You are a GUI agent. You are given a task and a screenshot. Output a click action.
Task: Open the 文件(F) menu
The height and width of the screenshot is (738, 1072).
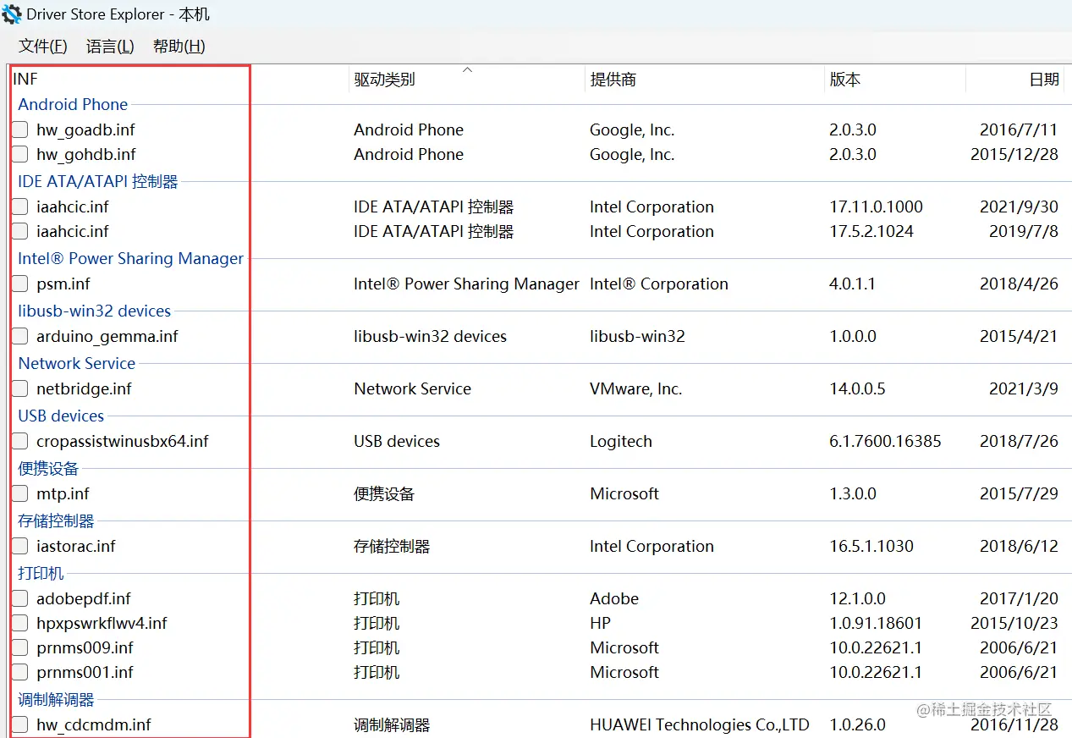pyautogui.click(x=43, y=47)
